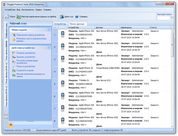
Task: Click the orange icon at sidebar bottom
Action: tap(11, 125)
